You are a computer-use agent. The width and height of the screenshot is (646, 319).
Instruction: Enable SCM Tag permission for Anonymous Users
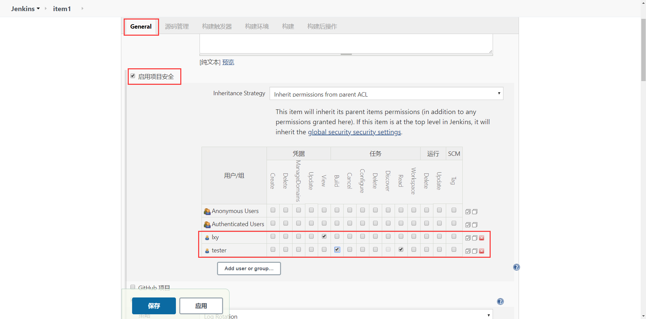454,210
